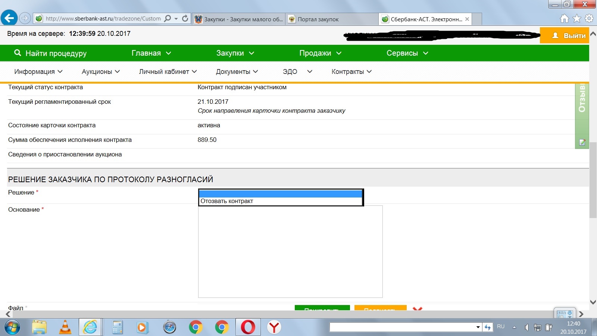Open the Личный кабинет submenu
Viewport: 597px width, 336px height.
click(168, 72)
